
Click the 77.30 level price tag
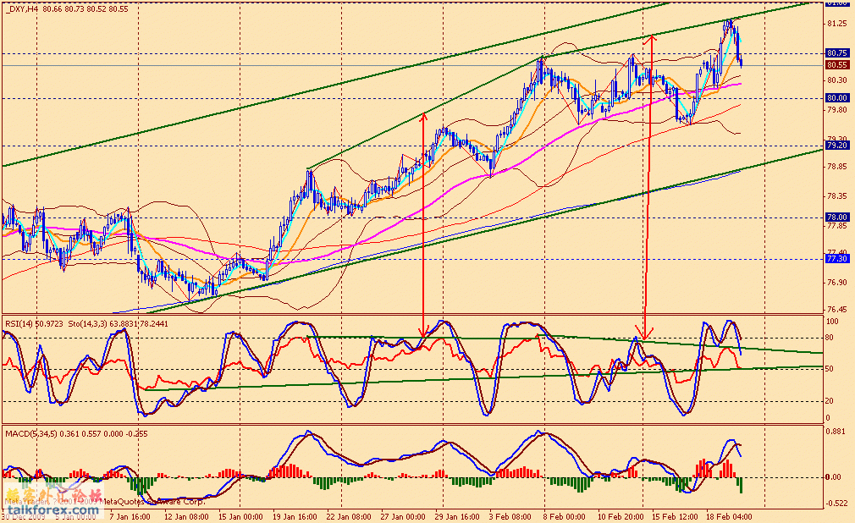pyautogui.click(x=837, y=259)
